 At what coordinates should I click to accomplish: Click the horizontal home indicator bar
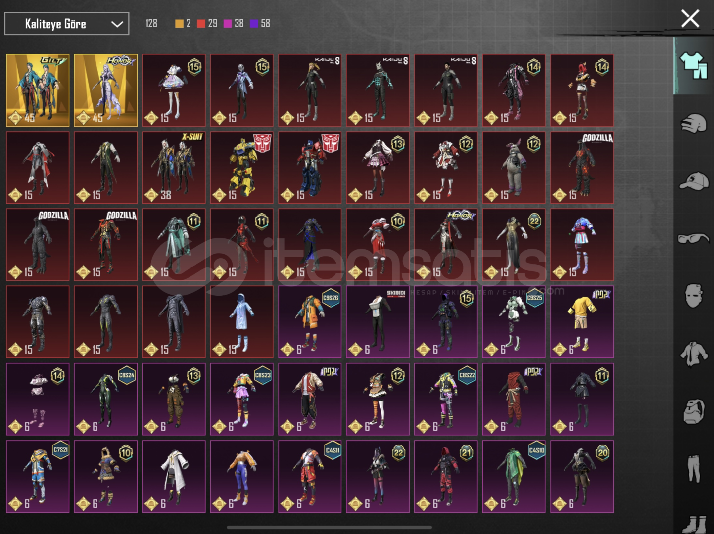[x=329, y=527]
